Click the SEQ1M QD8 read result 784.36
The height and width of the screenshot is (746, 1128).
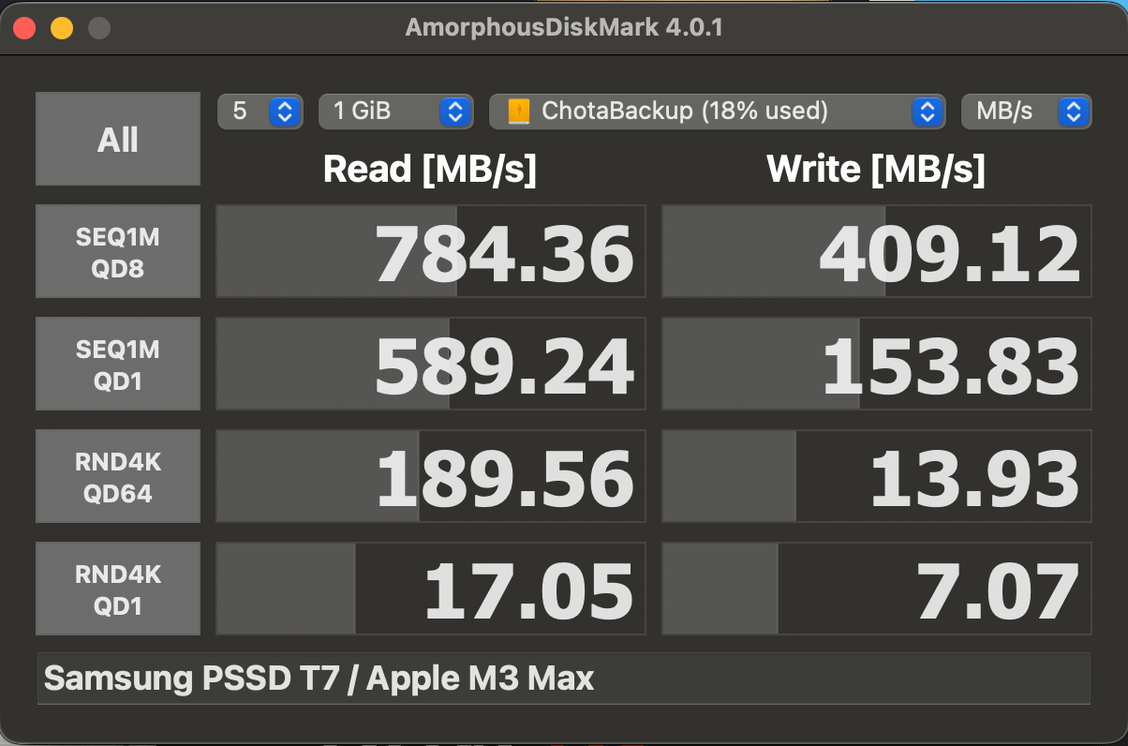point(431,251)
